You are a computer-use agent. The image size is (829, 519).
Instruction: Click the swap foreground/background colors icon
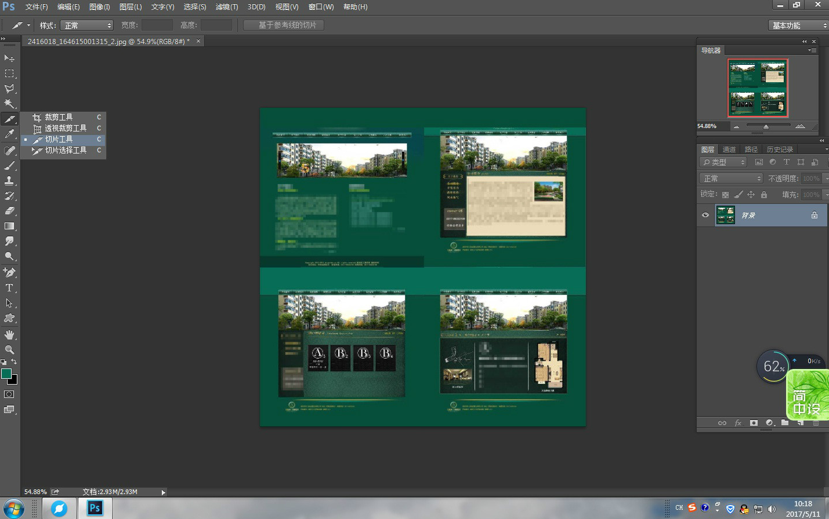(14, 361)
